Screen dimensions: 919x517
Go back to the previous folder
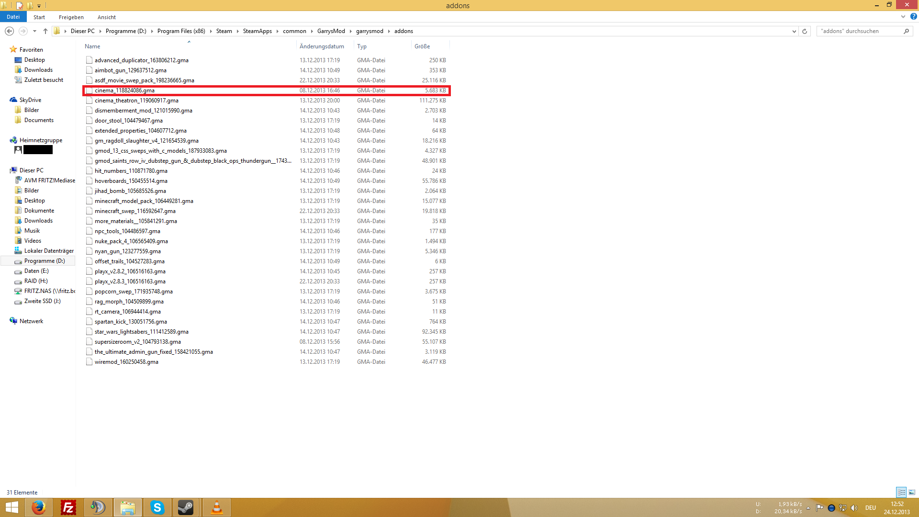pos(9,31)
